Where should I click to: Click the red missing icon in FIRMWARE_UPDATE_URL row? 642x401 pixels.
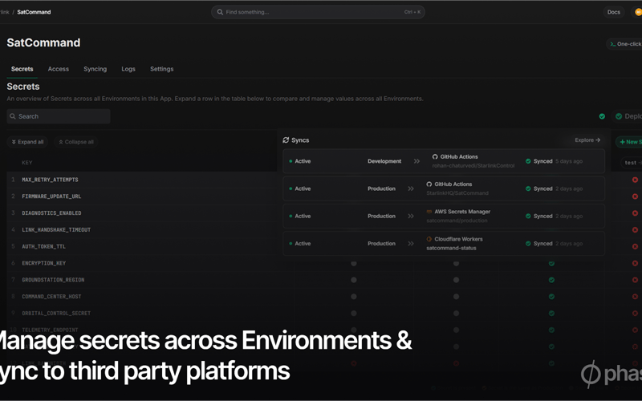(635, 196)
